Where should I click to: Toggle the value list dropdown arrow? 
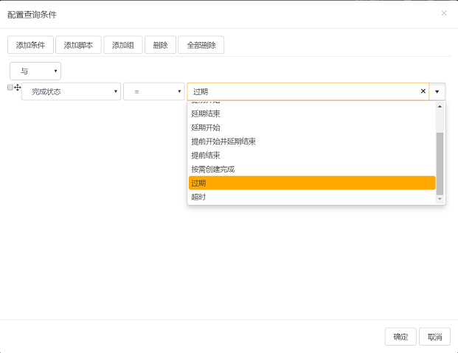(437, 91)
